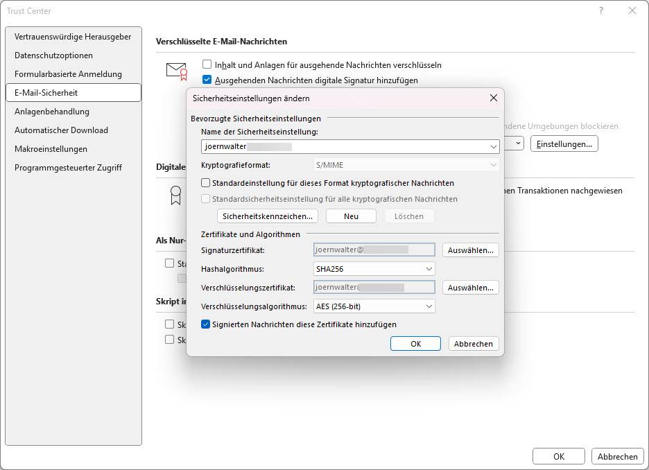Close the Sicherheitseinstellungen ändern dialog

[x=493, y=98]
